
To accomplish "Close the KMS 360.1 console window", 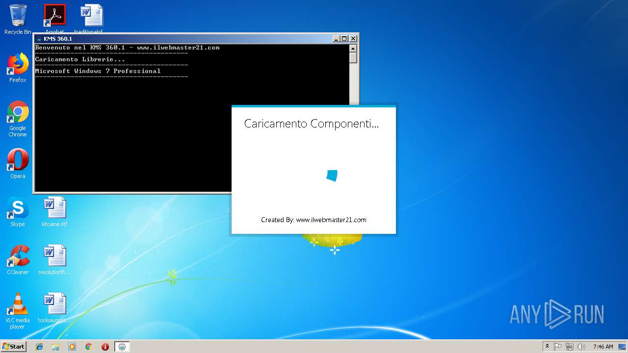I will [x=353, y=39].
